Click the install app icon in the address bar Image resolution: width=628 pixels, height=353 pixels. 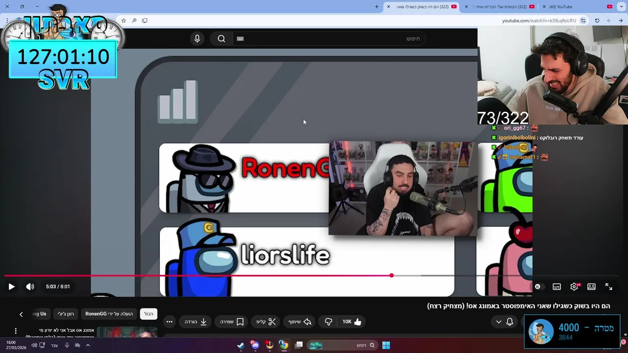(x=144, y=21)
